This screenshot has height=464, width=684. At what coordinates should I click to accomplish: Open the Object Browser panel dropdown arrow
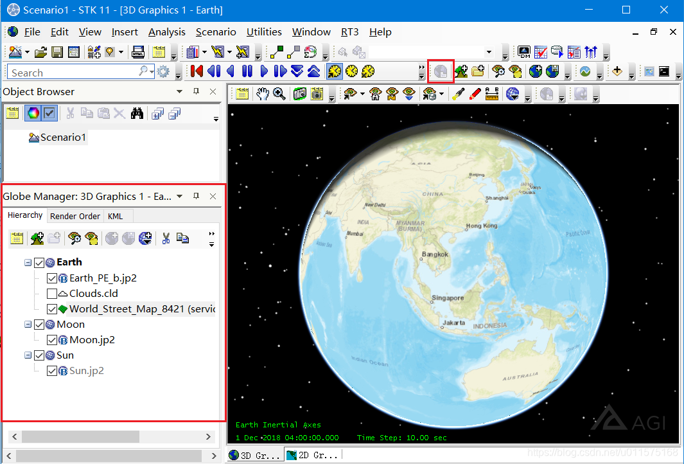(179, 92)
